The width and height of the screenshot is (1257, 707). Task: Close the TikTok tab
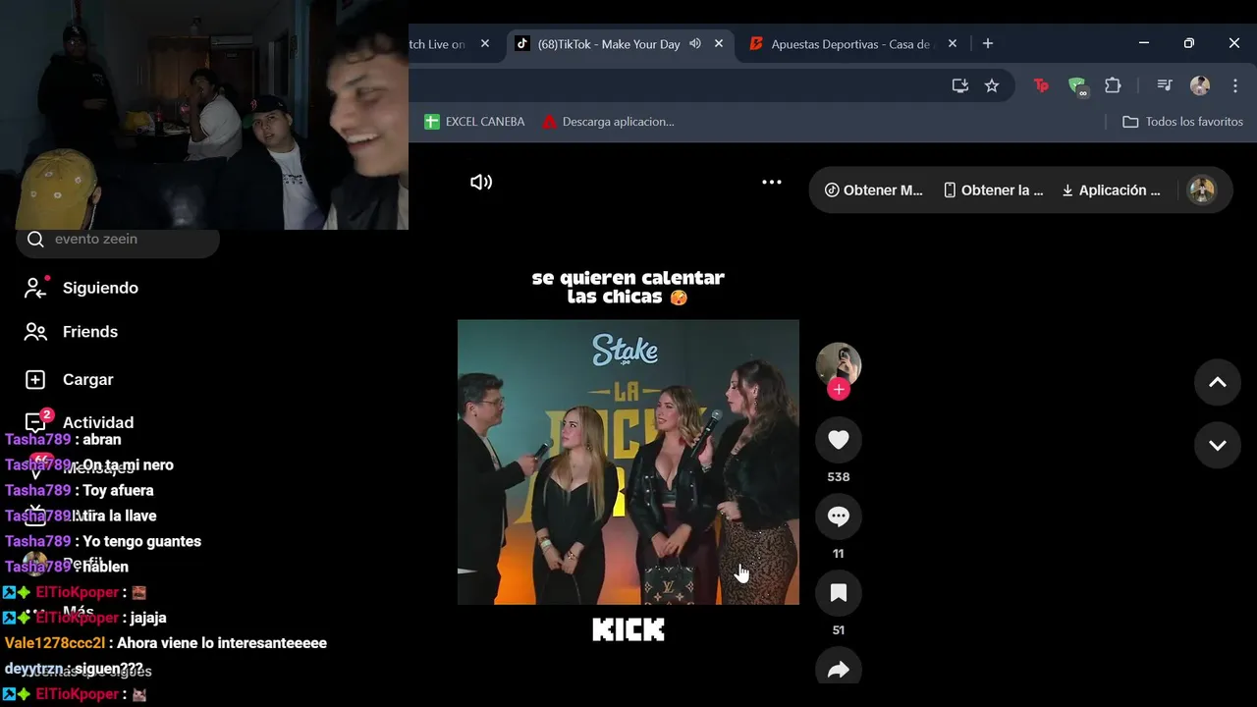pos(719,43)
